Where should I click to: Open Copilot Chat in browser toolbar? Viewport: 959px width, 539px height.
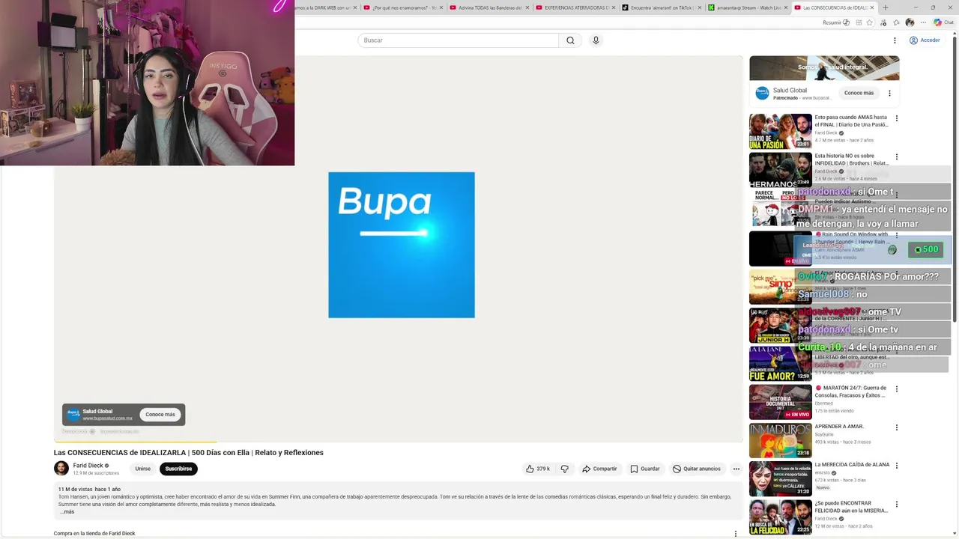point(943,22)
